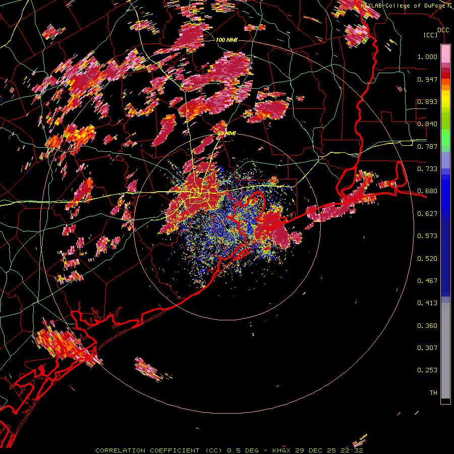The height and width of the screenshot is (454, 454).
Task: Click the 0.733 scale label
Action: click(x=427, y=169)
